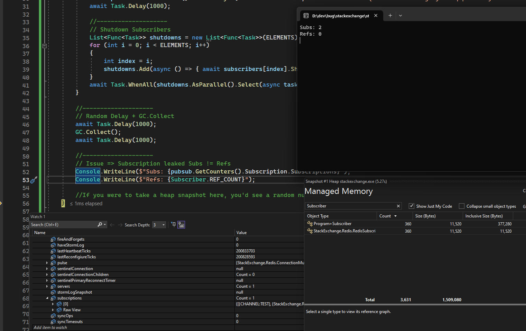
Task: Select the StackExchange.Redis.RedisSubscri row
Action: [x=415, y=231]
